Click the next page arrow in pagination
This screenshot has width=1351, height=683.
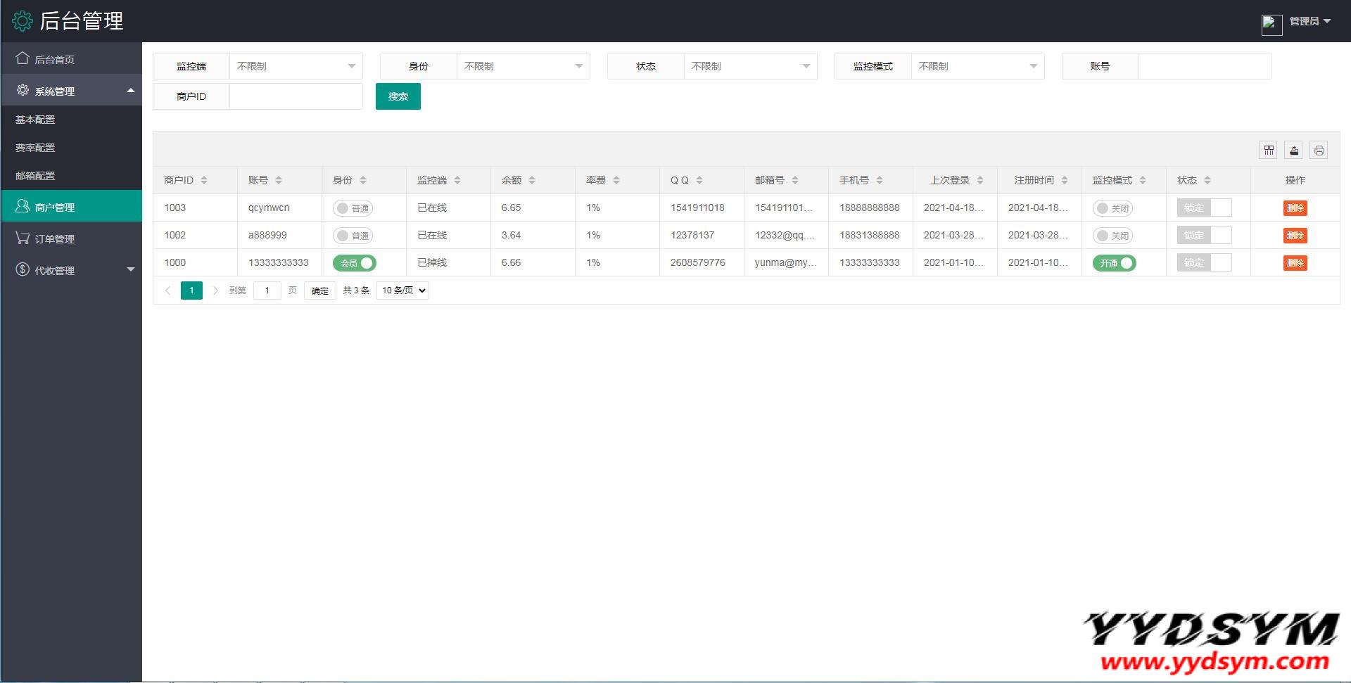point(215,291)
